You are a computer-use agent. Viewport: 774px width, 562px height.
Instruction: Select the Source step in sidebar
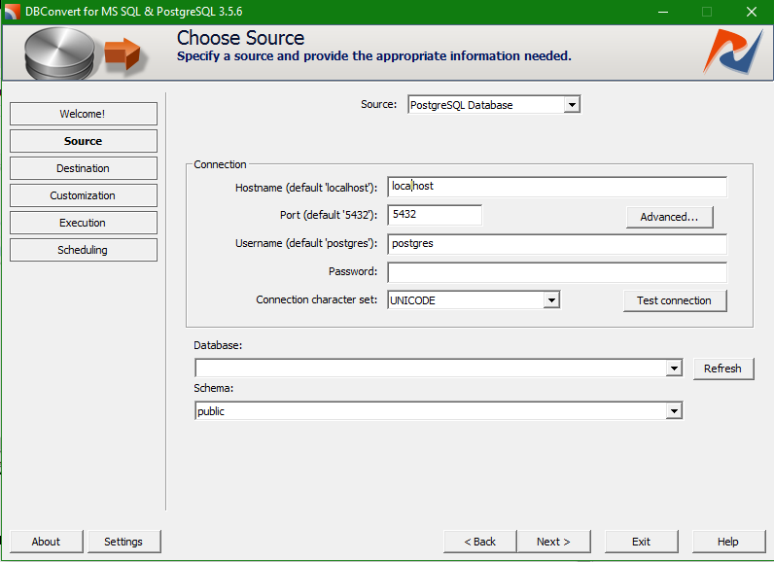click(84, 141)
